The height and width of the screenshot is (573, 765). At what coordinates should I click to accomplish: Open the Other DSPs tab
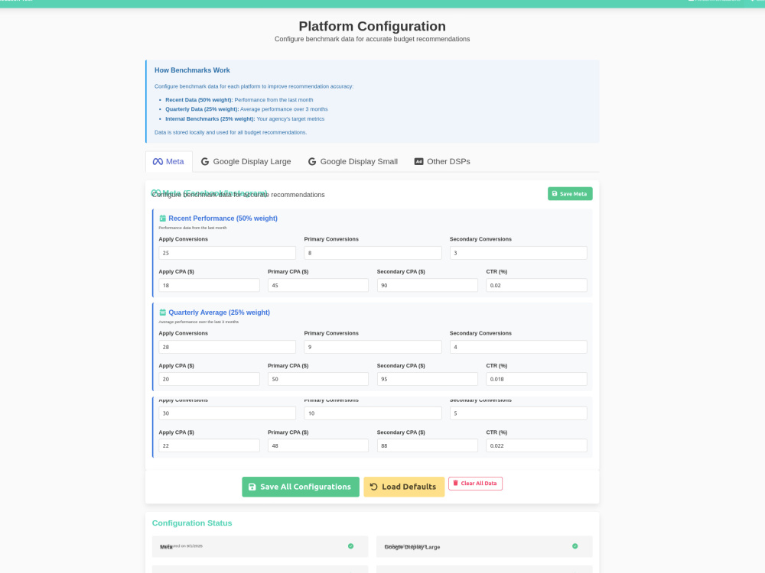tap(442, 162)
